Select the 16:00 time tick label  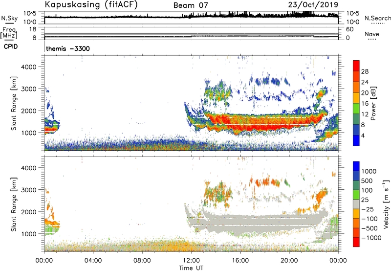point(240,261)
